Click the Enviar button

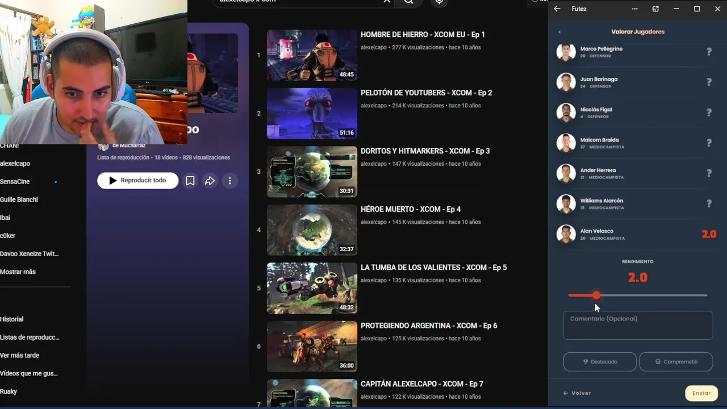coord(701,393)
